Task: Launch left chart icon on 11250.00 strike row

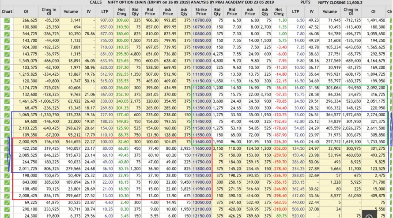Action: (x=7, y=95)
